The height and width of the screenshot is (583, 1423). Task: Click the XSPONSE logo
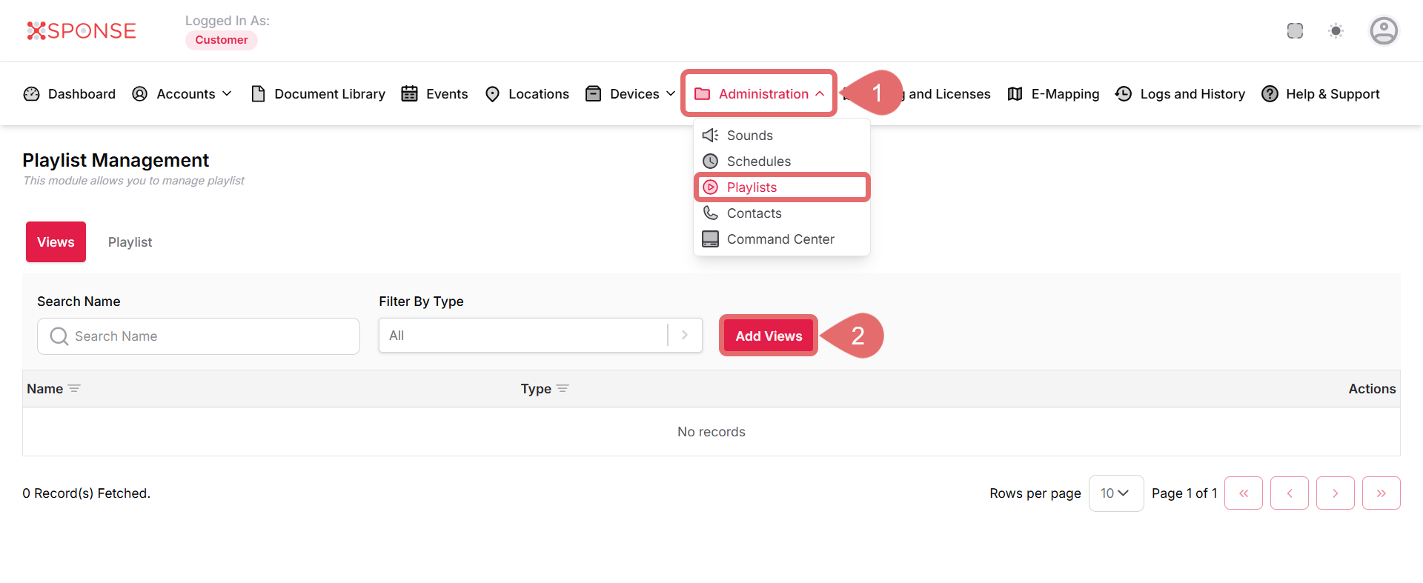(82, 31)
